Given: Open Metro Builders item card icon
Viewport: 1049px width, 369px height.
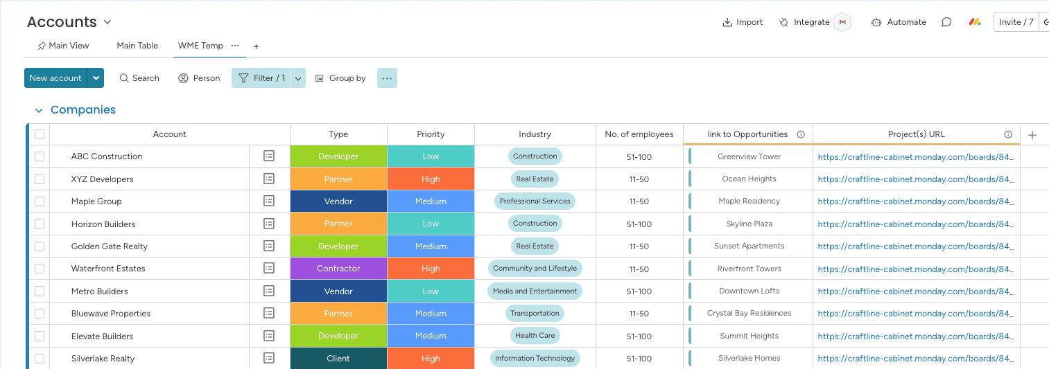Looking at the screenshot, I should click(269, 291).
